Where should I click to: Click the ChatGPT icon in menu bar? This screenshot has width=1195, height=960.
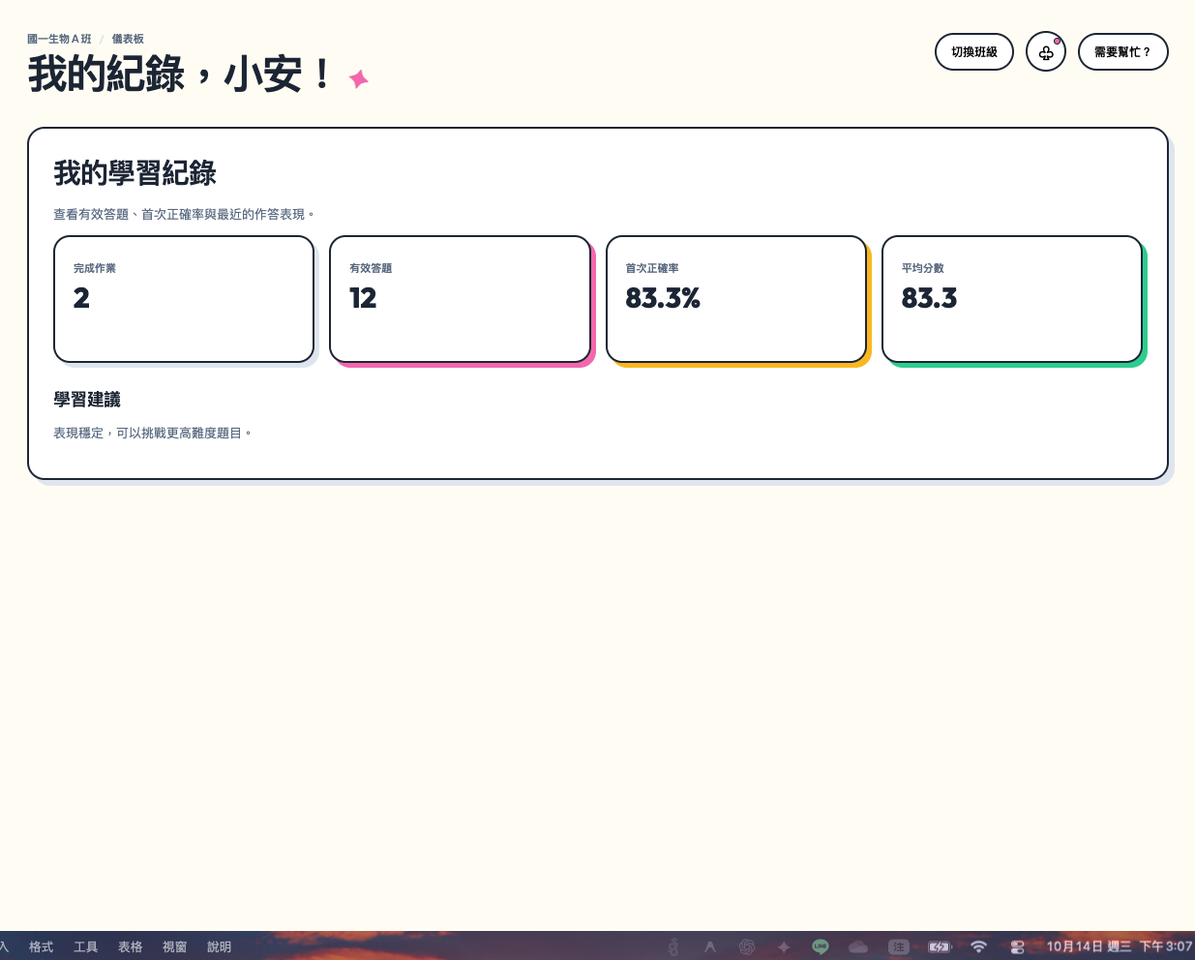tap(747, 946)
